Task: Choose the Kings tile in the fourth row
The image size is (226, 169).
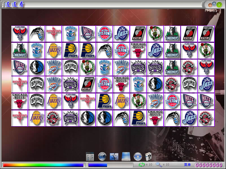Action: click(70, 84)
